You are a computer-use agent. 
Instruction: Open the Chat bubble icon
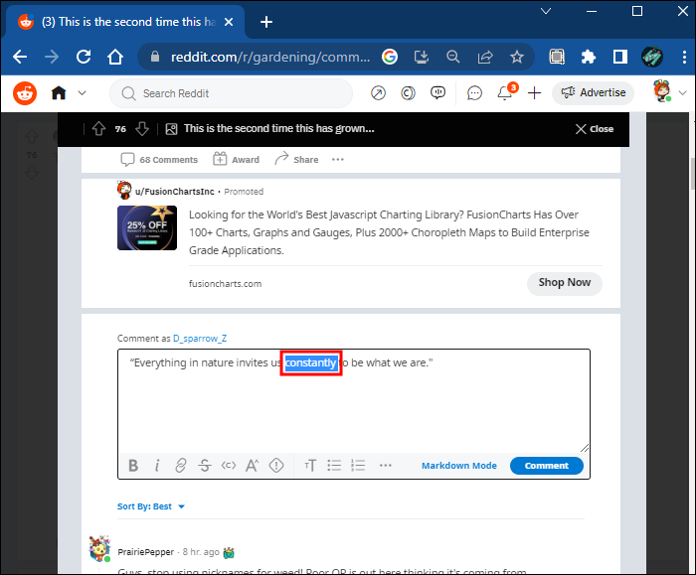point(474,93)
